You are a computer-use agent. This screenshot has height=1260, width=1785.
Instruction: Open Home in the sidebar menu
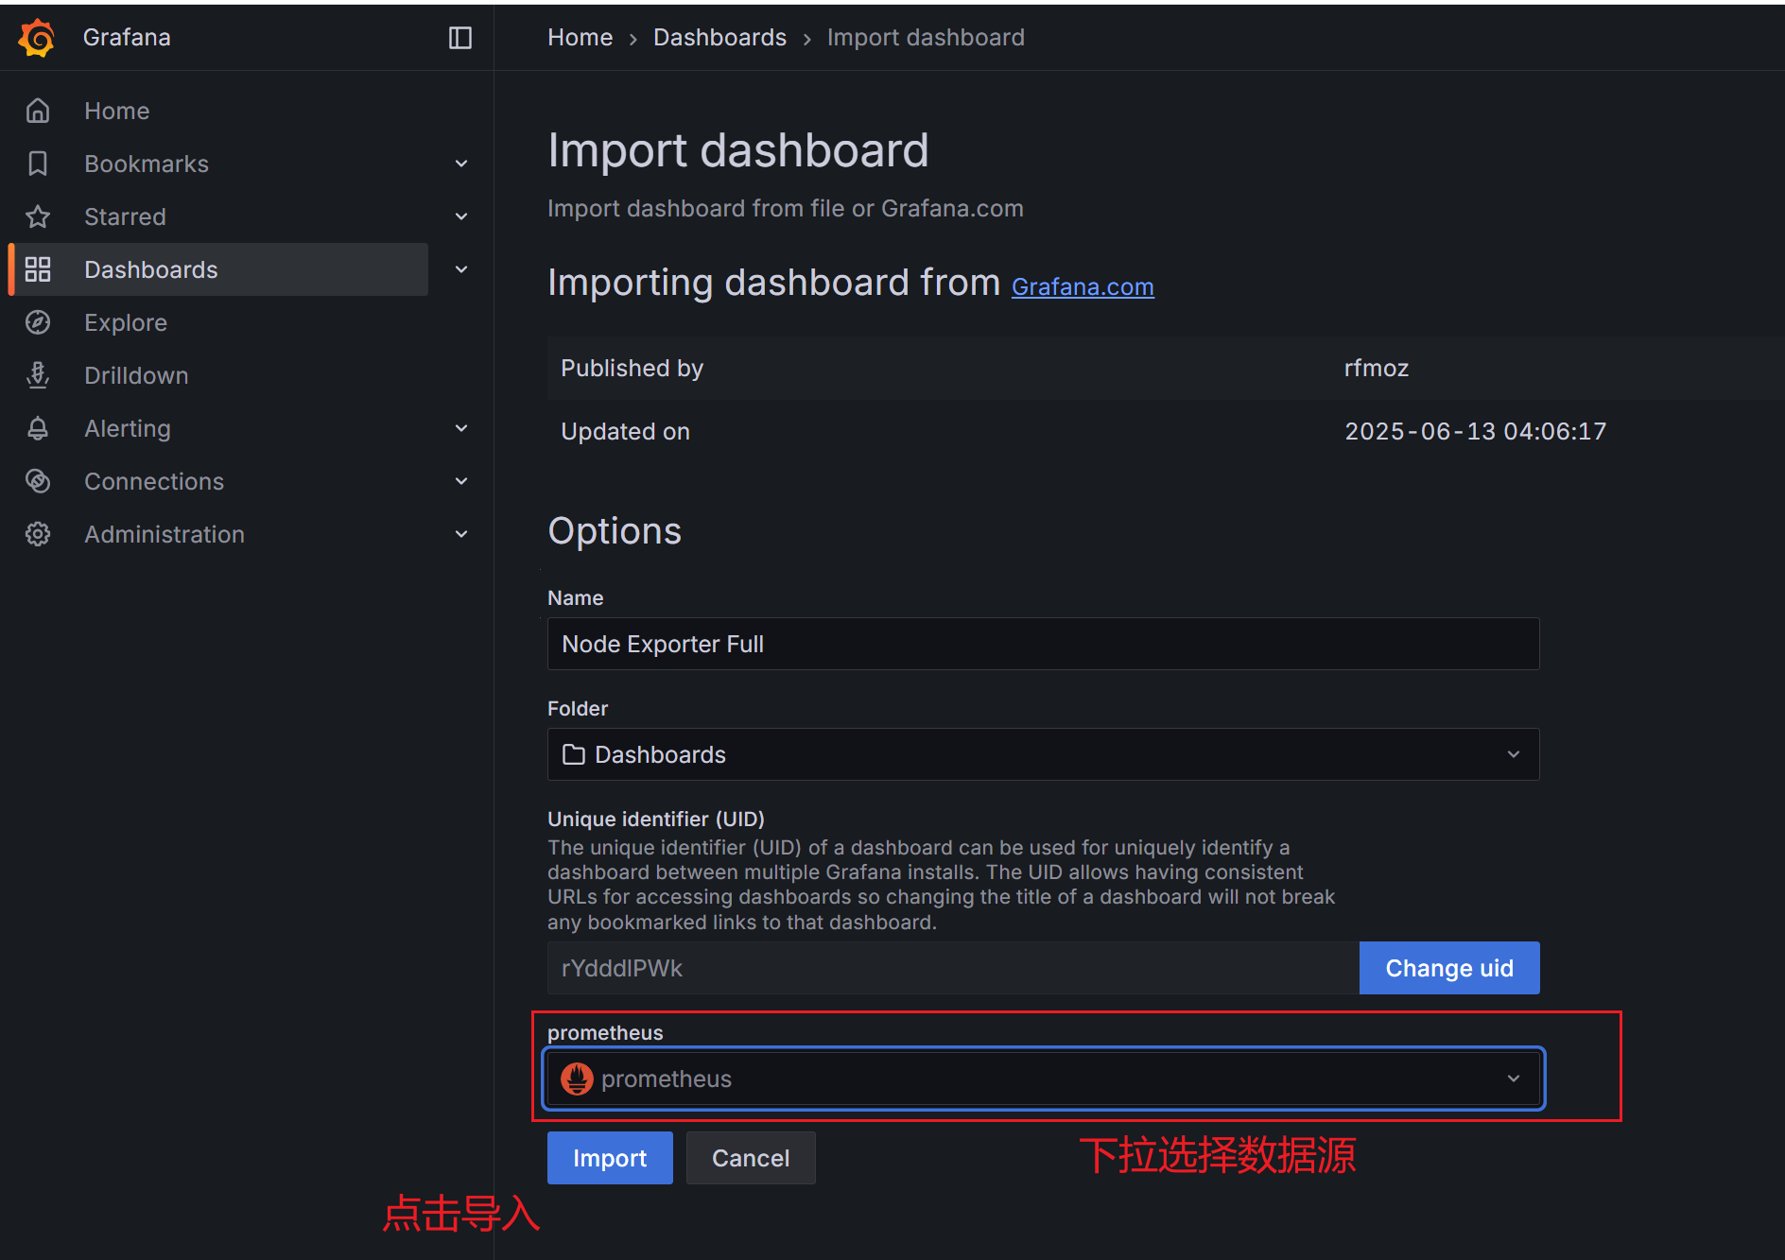click(x=117, y=111)
